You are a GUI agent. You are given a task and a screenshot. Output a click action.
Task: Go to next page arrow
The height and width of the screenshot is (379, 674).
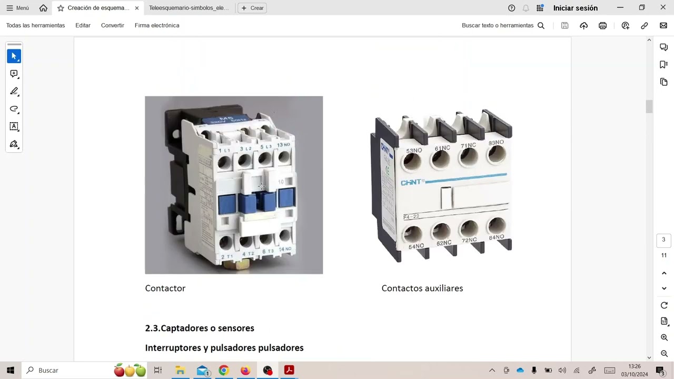pos(664,288)
